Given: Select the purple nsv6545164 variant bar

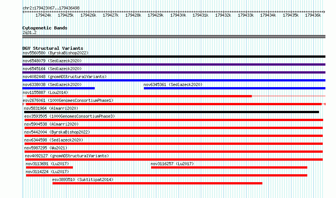Looking at the screenshot, I should click(174, 72).
